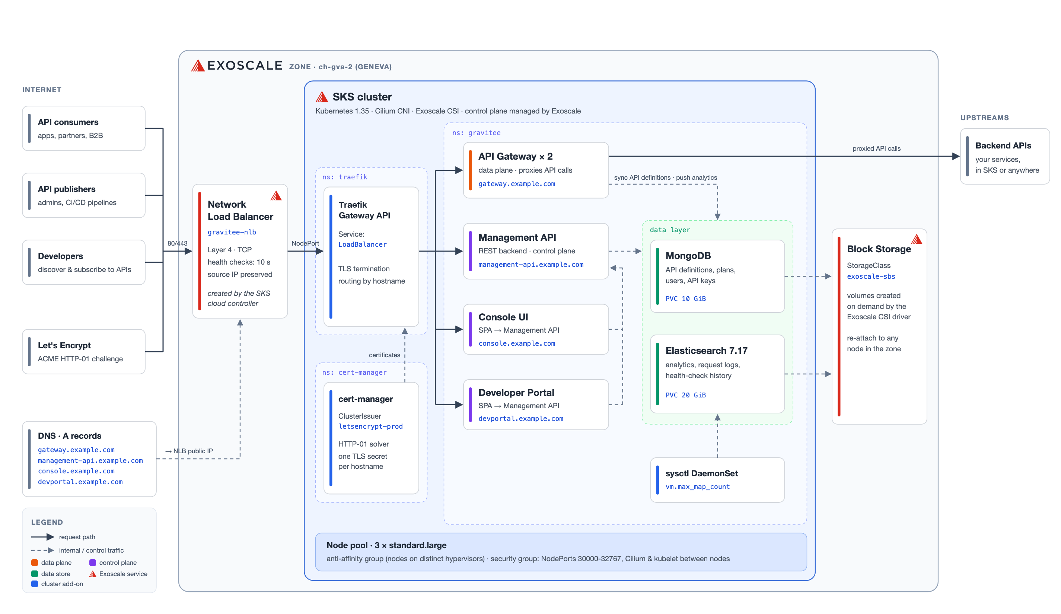Select devportal.example.com in the DNS records card

click(80, 482)
